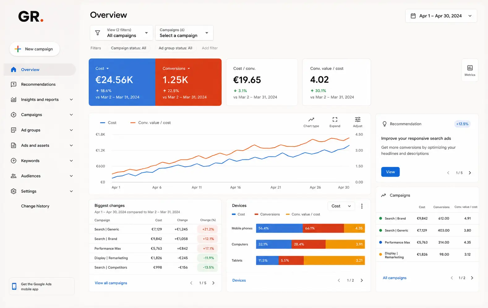Expand the Audiences section

click(71, 176)
